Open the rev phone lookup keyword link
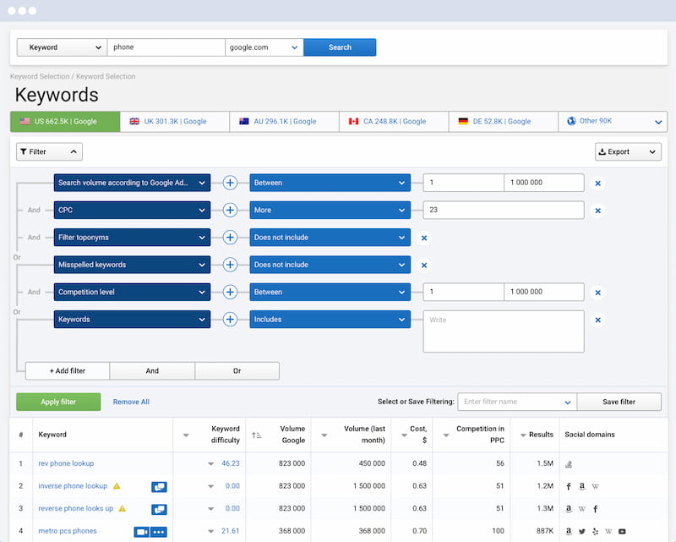 click(x=66, y=463)
